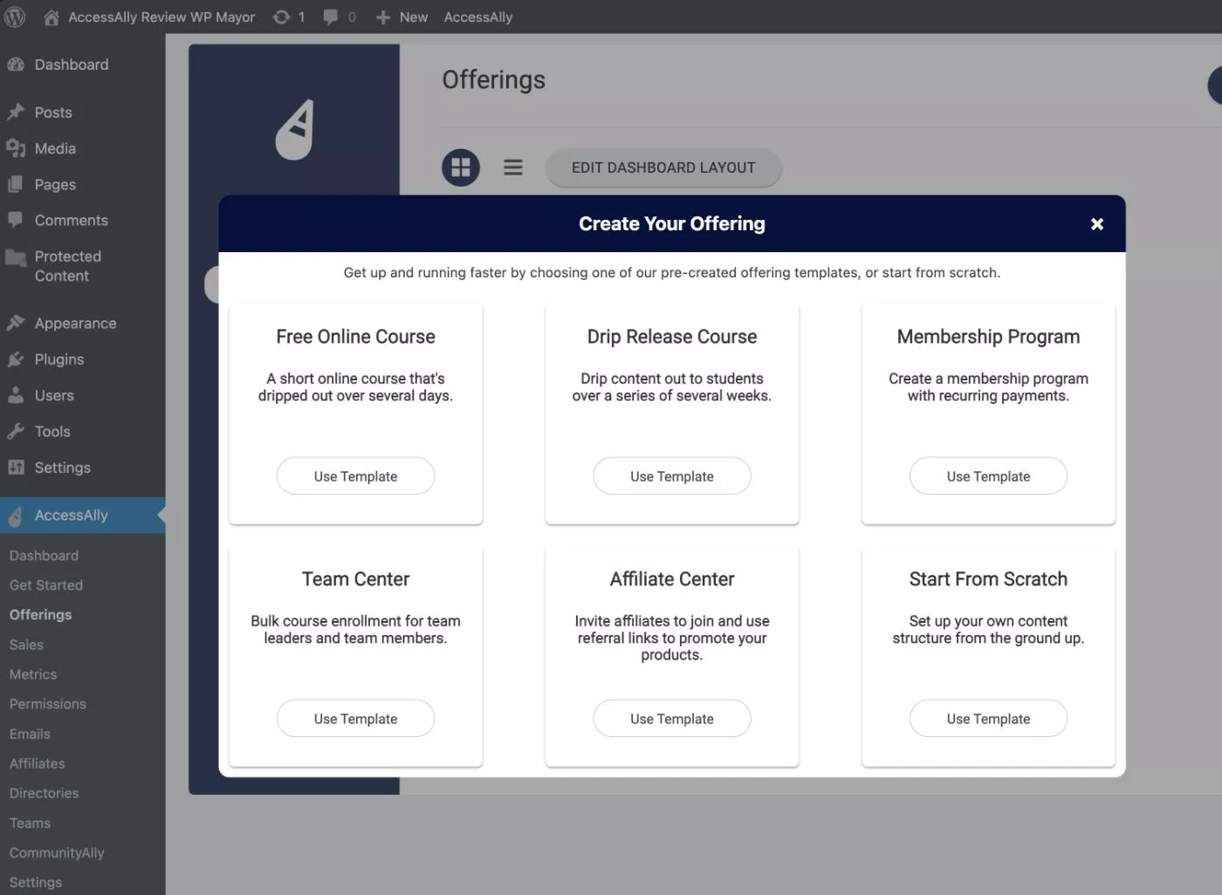The image size is (1222, 895).
Task: Open the site home icon
Action: [x=51, y=17]
